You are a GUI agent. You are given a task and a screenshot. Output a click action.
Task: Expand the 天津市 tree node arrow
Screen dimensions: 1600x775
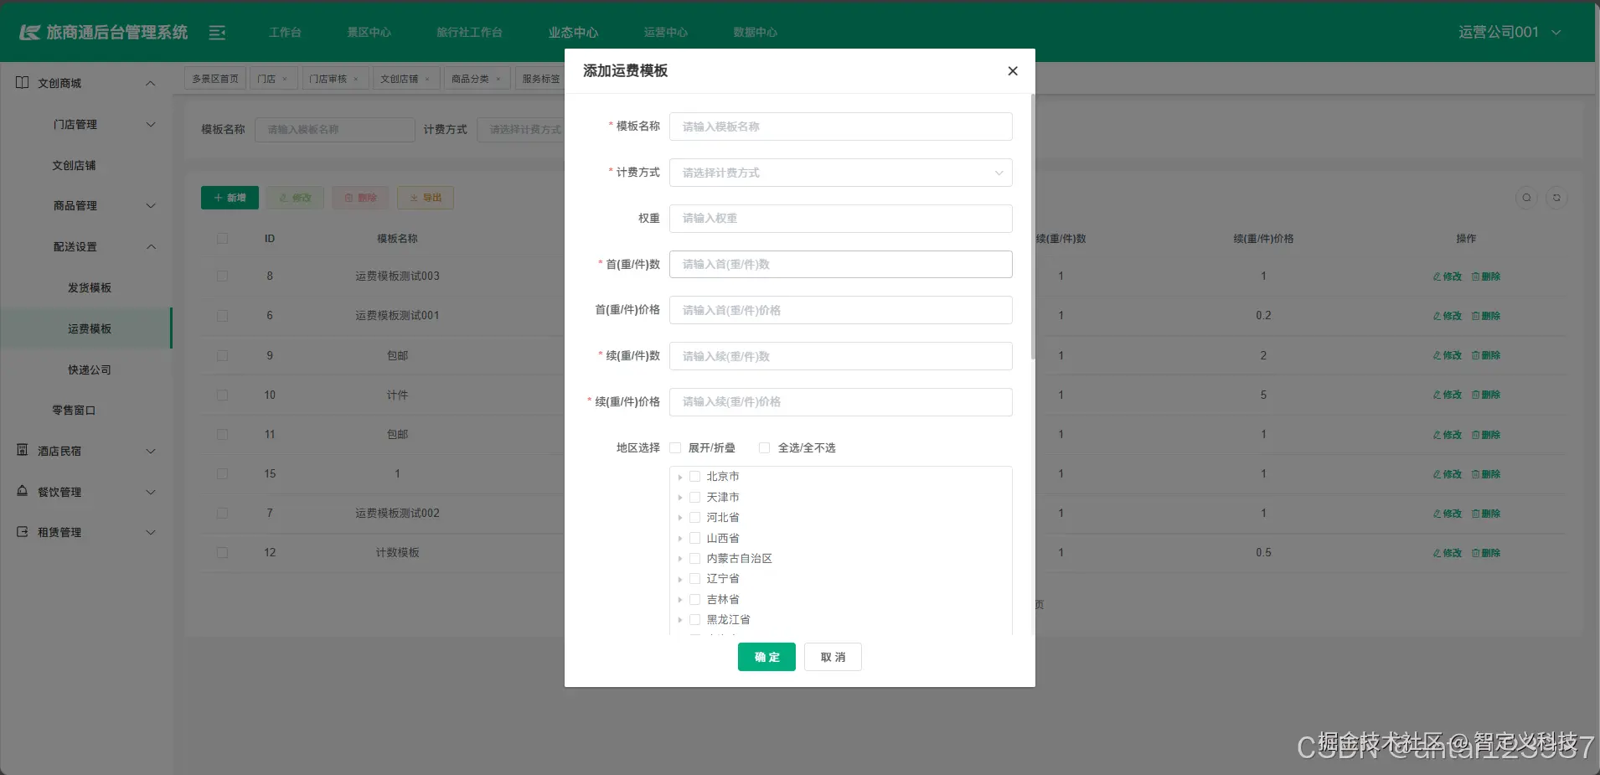679,498
